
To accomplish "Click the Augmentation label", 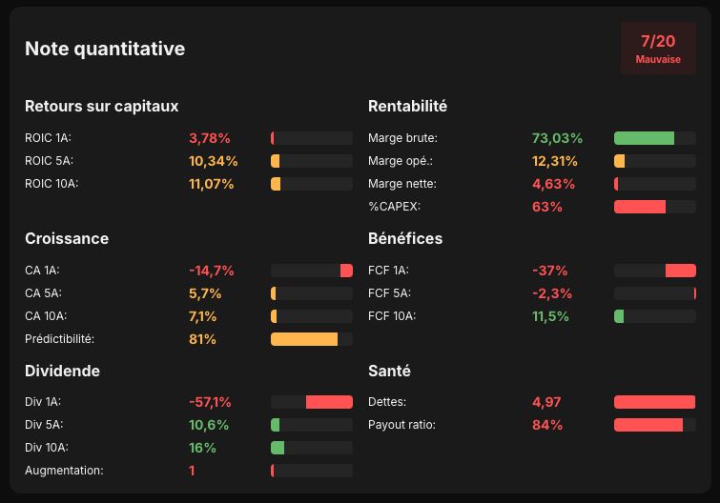I will (64, 471).
